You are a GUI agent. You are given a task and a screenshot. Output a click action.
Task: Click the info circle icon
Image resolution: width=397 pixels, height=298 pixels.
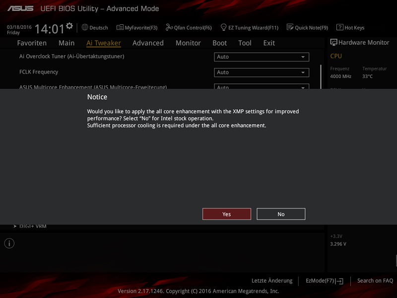(9, 243)
